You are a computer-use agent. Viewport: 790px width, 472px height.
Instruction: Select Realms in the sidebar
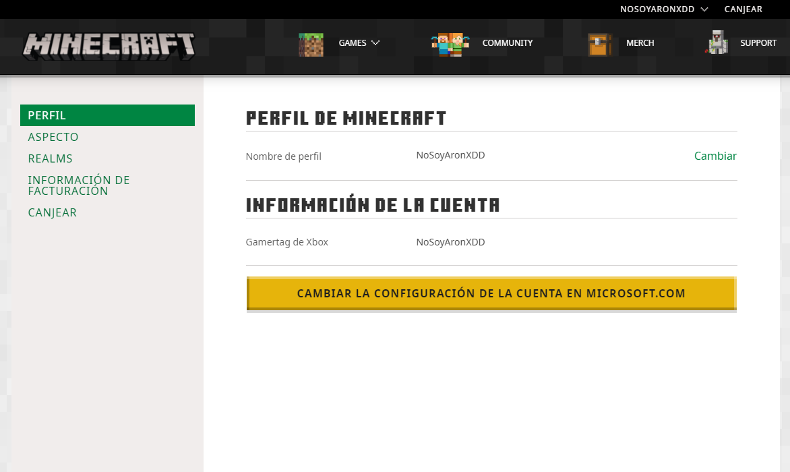click(x=50, y=158)
